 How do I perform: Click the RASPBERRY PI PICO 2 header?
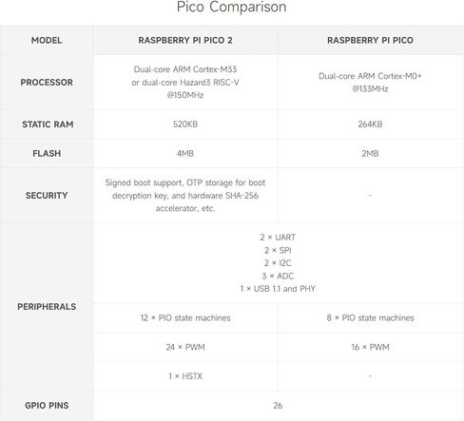coord(185,40)
